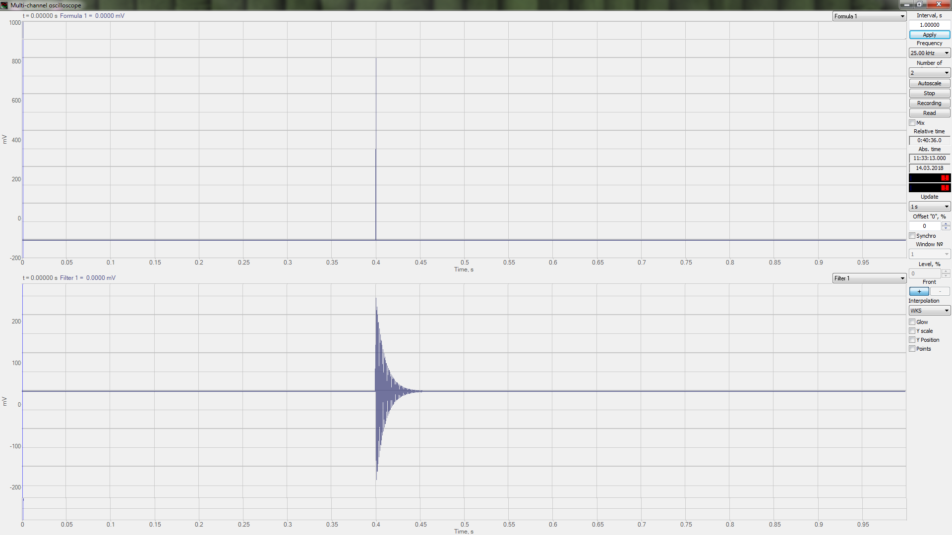Image resolution: width=952 pixels, height=535 pixels.
Task: Enable the Synchro checkbox
Action: (x=912, y=235)
